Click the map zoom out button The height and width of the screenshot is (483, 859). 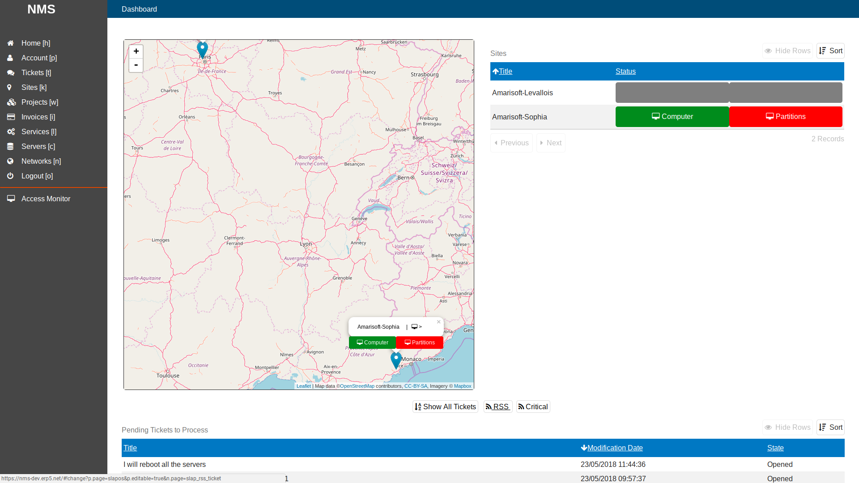click(x=136, y=65)
